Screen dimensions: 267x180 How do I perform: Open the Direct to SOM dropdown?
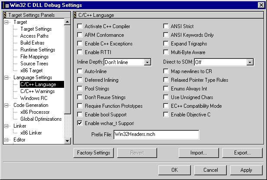click(250, 62)
